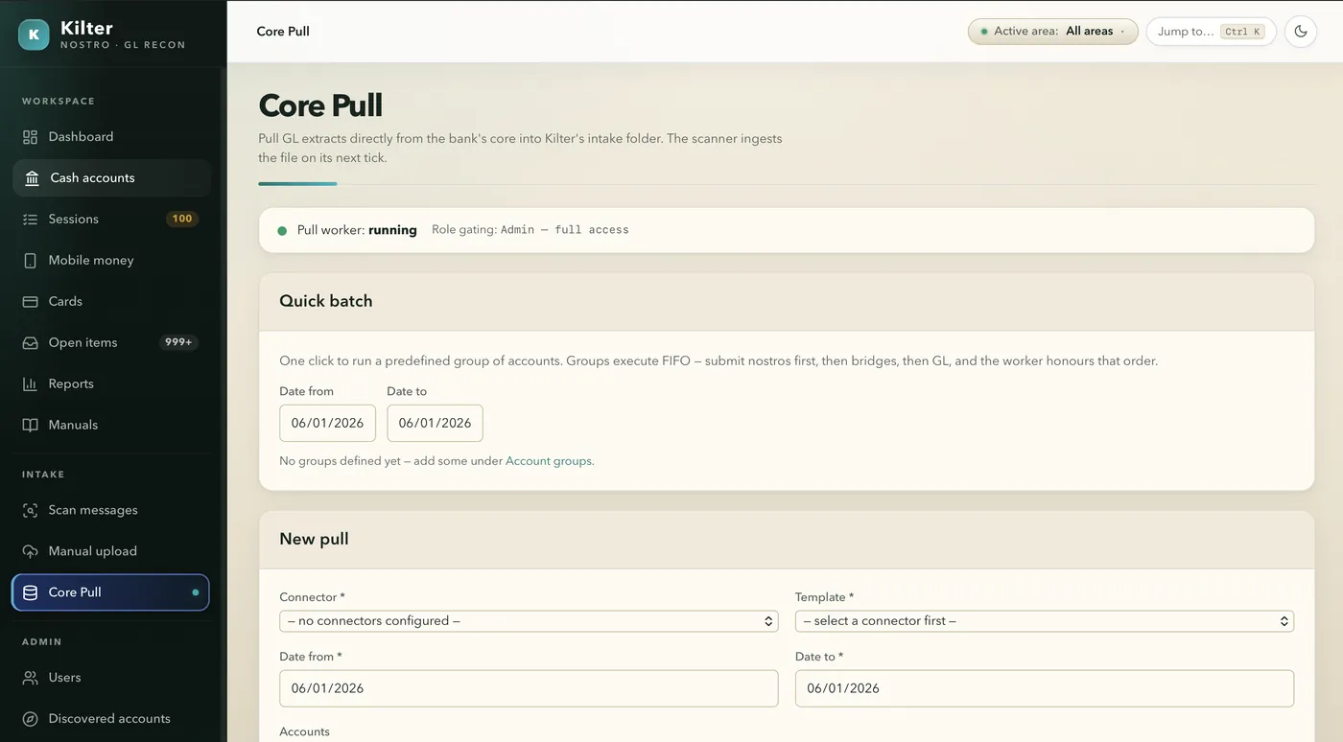Open the Active area selector

1052,32
